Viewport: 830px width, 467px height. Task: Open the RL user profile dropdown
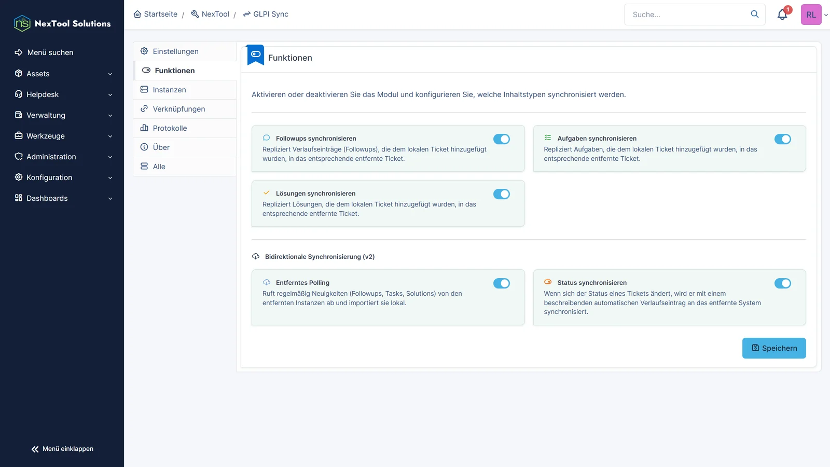814,15
